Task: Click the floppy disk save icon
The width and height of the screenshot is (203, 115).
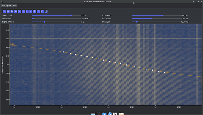Action: click(39, 11)
